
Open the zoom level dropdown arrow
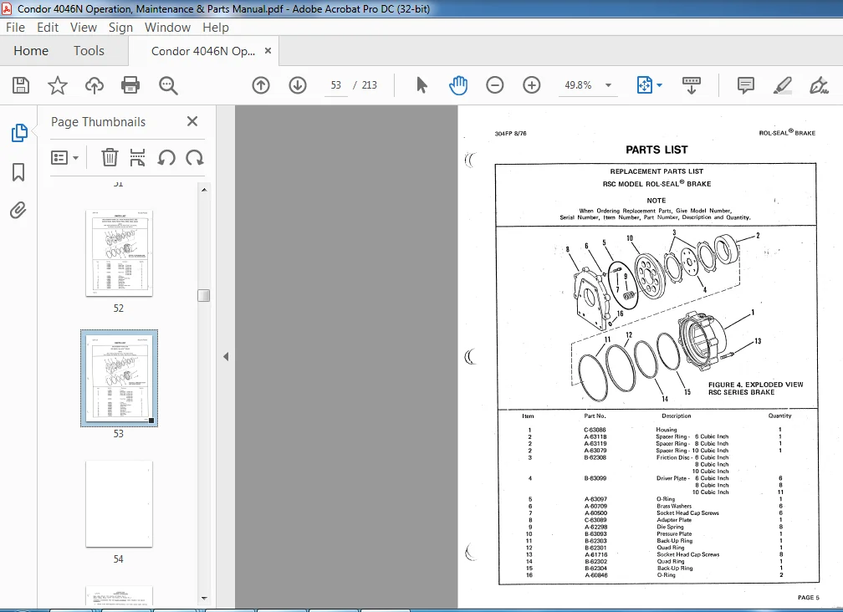tap(608, 85)
